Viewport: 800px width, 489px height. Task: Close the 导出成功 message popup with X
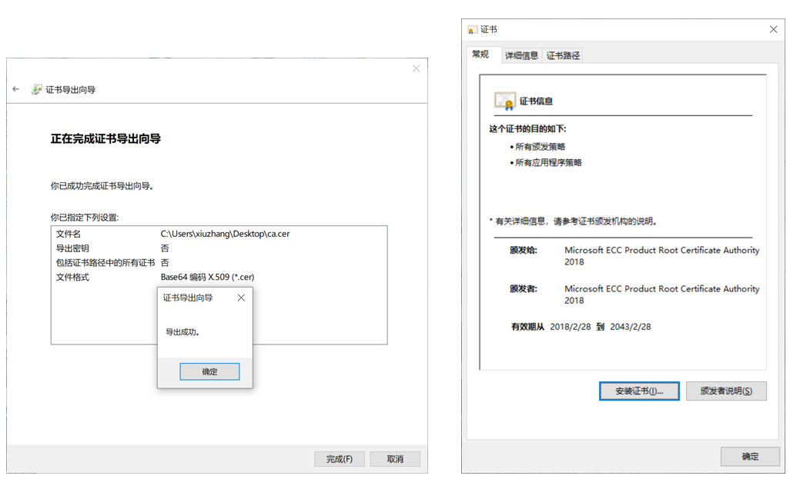pos(241,298)
